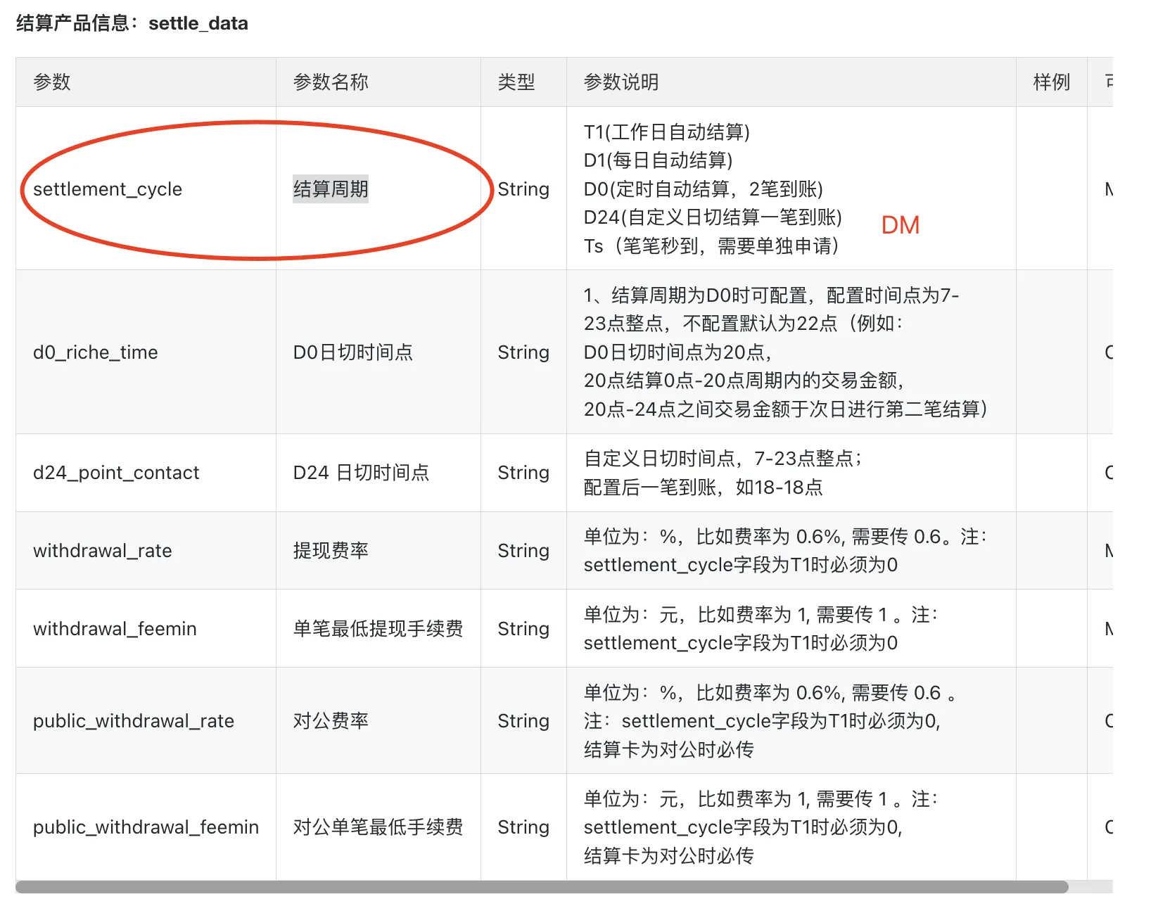Image resolution: width=1158 pixels, height=899 pixels.
Task: Click the 对公费率 name cell
Action: 331,721
